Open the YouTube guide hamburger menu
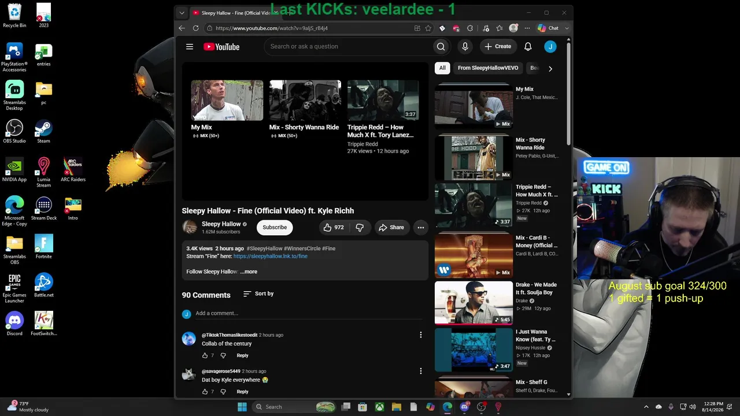The width and height of the screenshot is (740, 416). point(190,47)
